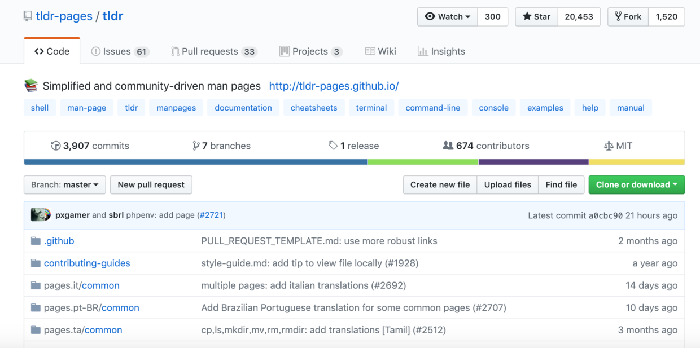Select the man-page topic tag

[87, 108]
